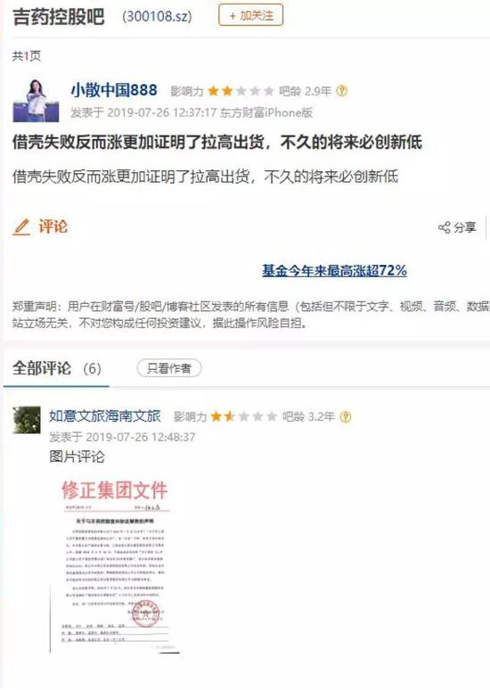The height and width of the screenshot is (690, 490).
Task: Click the 吉药控股吧 forum title
Action: click(59, 17)
